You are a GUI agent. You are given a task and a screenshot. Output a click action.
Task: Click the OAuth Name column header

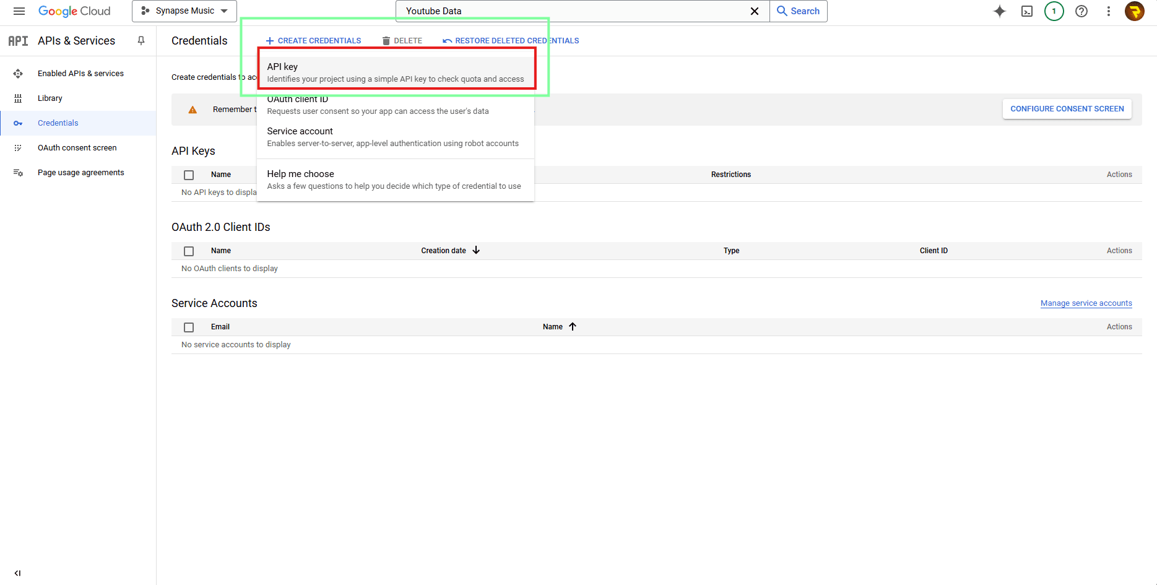coord(221,251)
